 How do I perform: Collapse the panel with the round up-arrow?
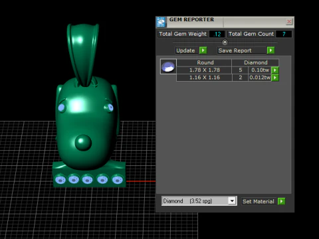[225, 42]
